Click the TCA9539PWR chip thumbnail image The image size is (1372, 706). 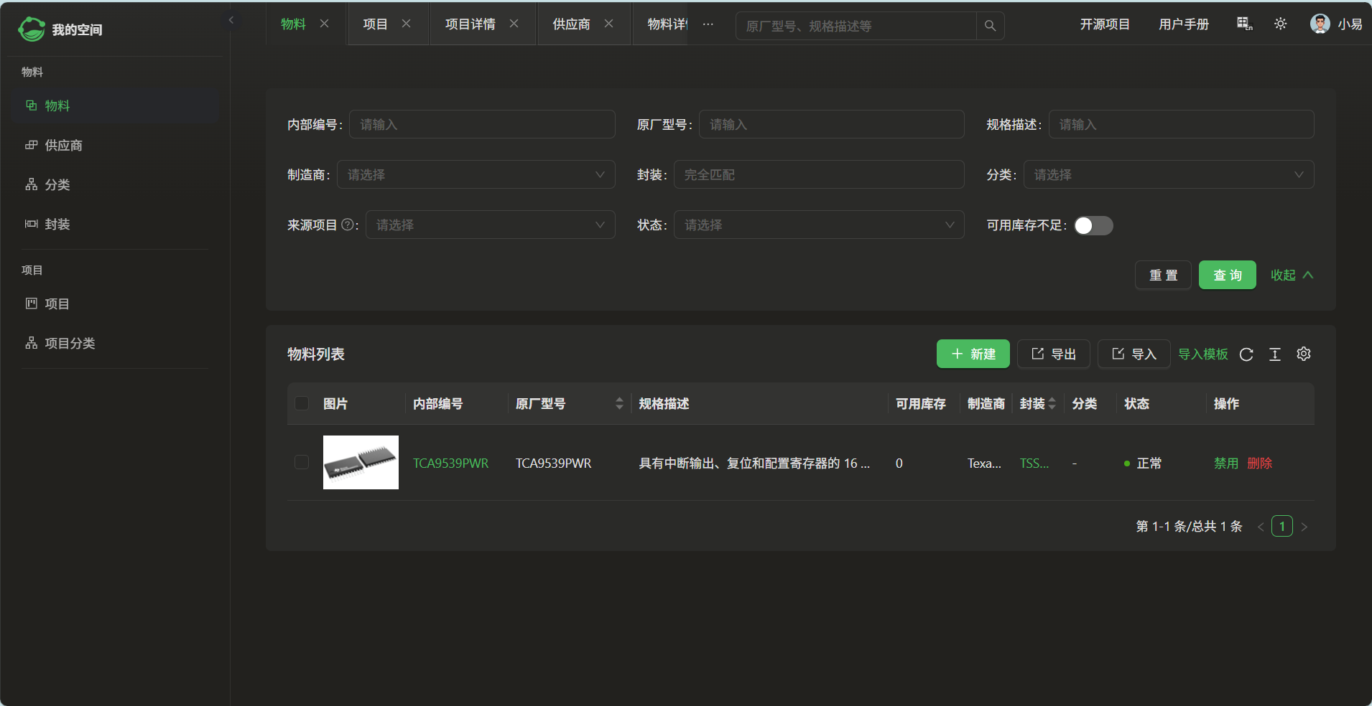coord(361,462)
